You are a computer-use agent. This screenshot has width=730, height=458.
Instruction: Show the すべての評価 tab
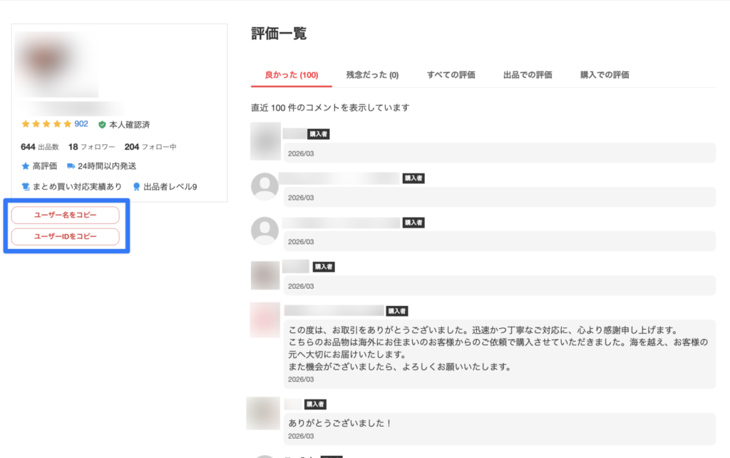click(451, 75)
